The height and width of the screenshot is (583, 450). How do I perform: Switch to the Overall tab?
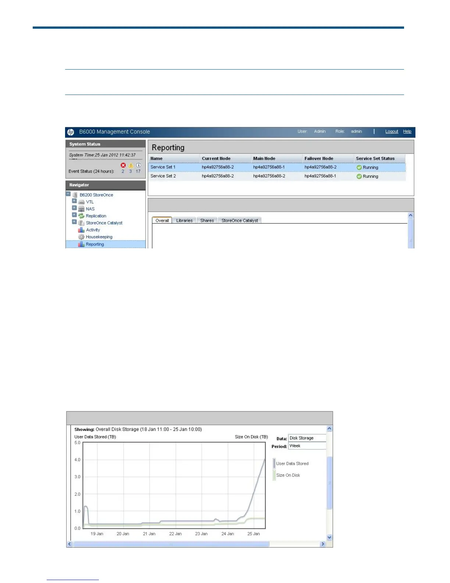click(162, 220)
